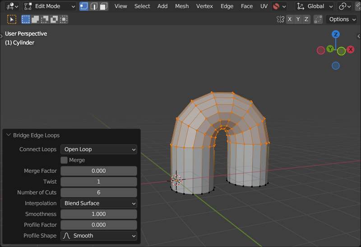Click the red X axis gizmo
Screen dimensions: 361x247
tap(351, 49)
